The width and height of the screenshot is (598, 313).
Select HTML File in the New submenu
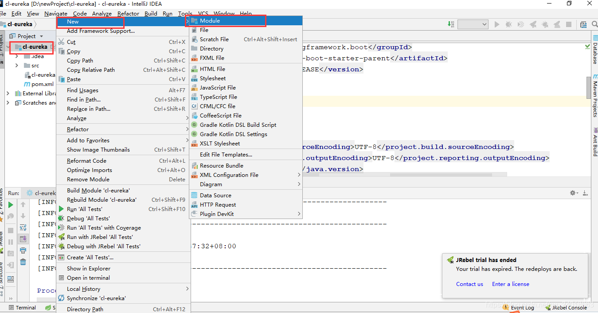pyautogui.click(x=246, y=69)
